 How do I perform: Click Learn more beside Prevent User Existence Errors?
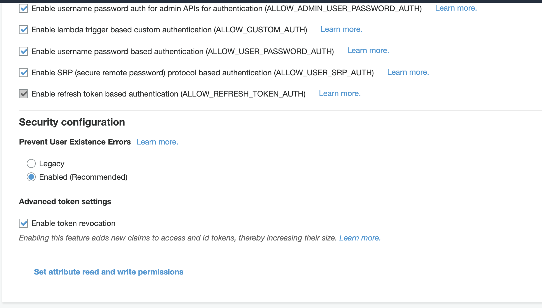click(157, 142)
